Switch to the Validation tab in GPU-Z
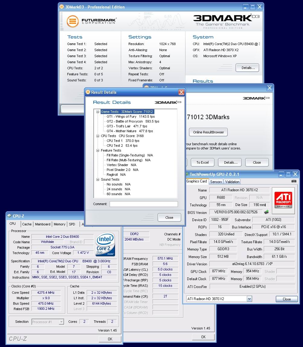303x347 pixels. coord(232,182)
